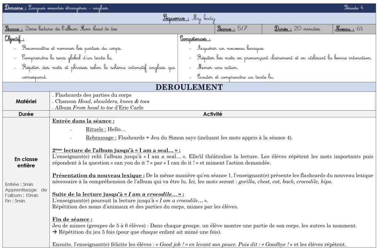
Task: Click the "Présentation du nouveau lexique :" heading
Action: tap(99, 175)
